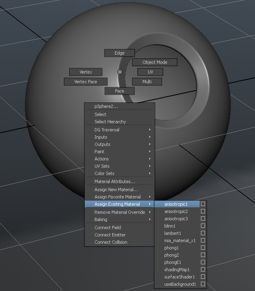Pick the UV component mode

tap(150, 72)
